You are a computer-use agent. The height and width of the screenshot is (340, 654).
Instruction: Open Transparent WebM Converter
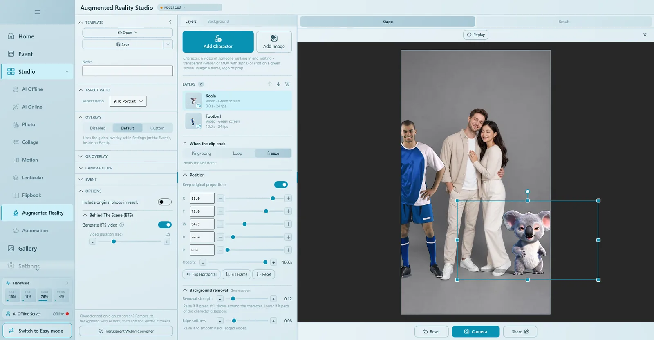pos(126,331)
